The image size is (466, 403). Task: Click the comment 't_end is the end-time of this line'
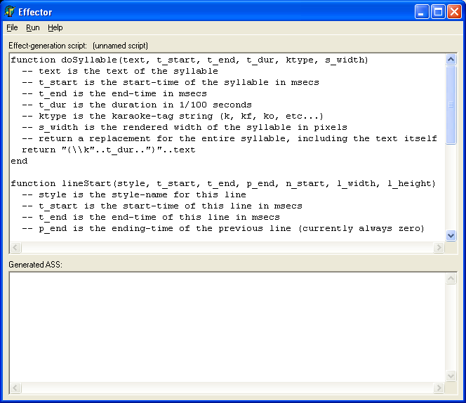pos(151,218)
